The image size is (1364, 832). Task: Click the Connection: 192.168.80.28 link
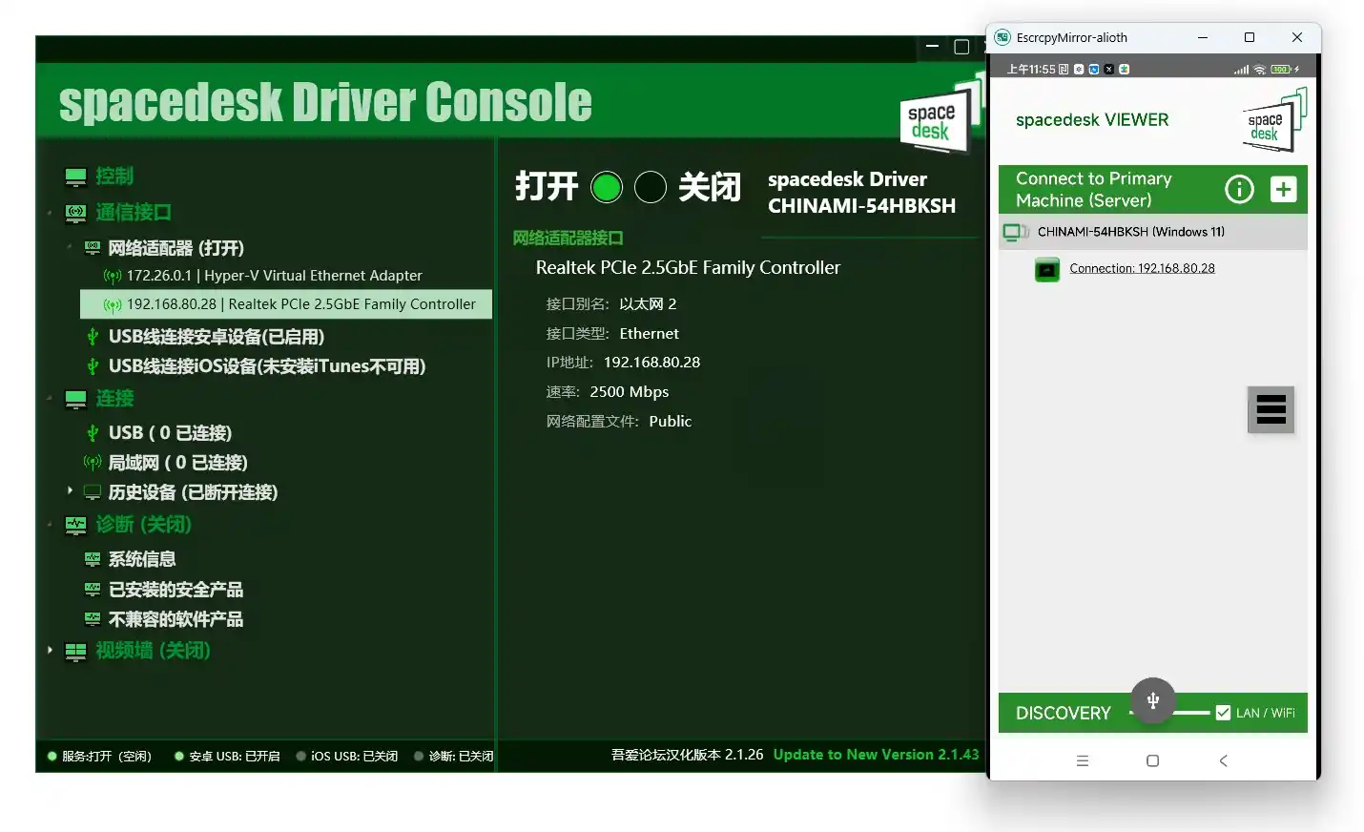point(1142,268)
